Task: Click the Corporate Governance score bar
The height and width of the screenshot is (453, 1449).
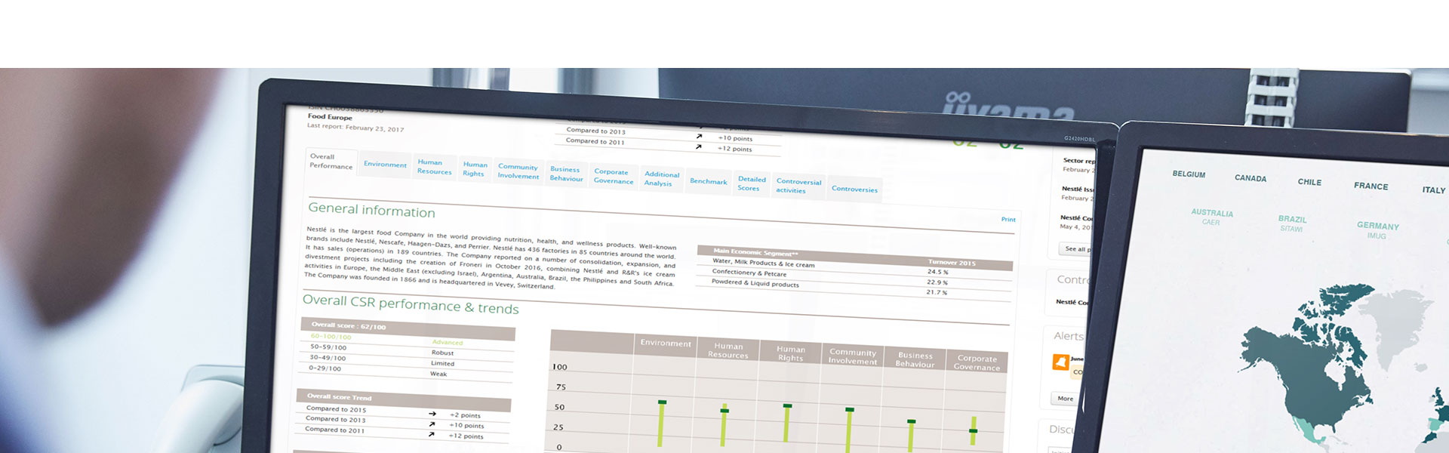Action: click(973, 430)
